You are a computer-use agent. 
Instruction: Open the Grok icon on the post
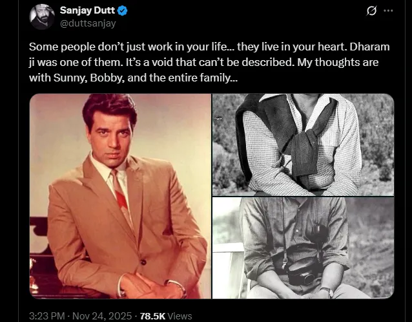tap(371, 12)
